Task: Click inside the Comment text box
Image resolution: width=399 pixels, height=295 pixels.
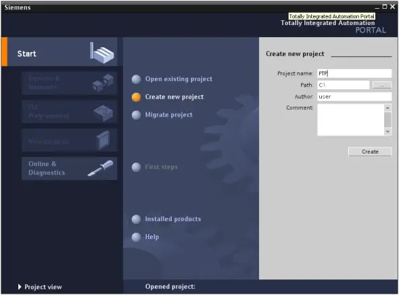Action: click(x=351, y=120)
